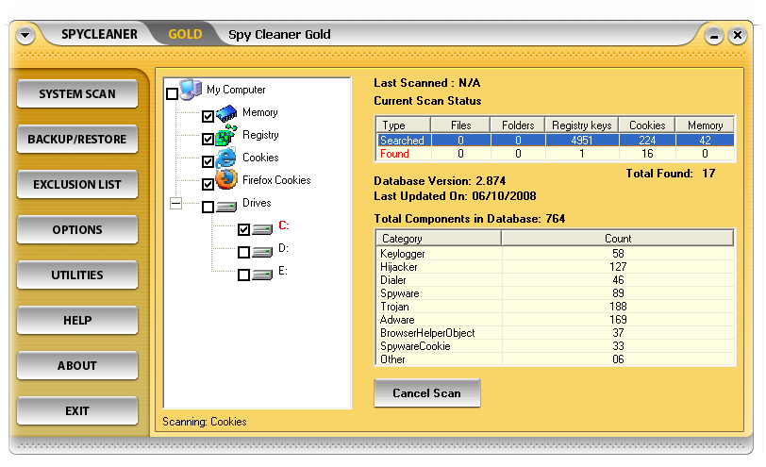Select the Searched row in scan status

[x=556, y=141]
